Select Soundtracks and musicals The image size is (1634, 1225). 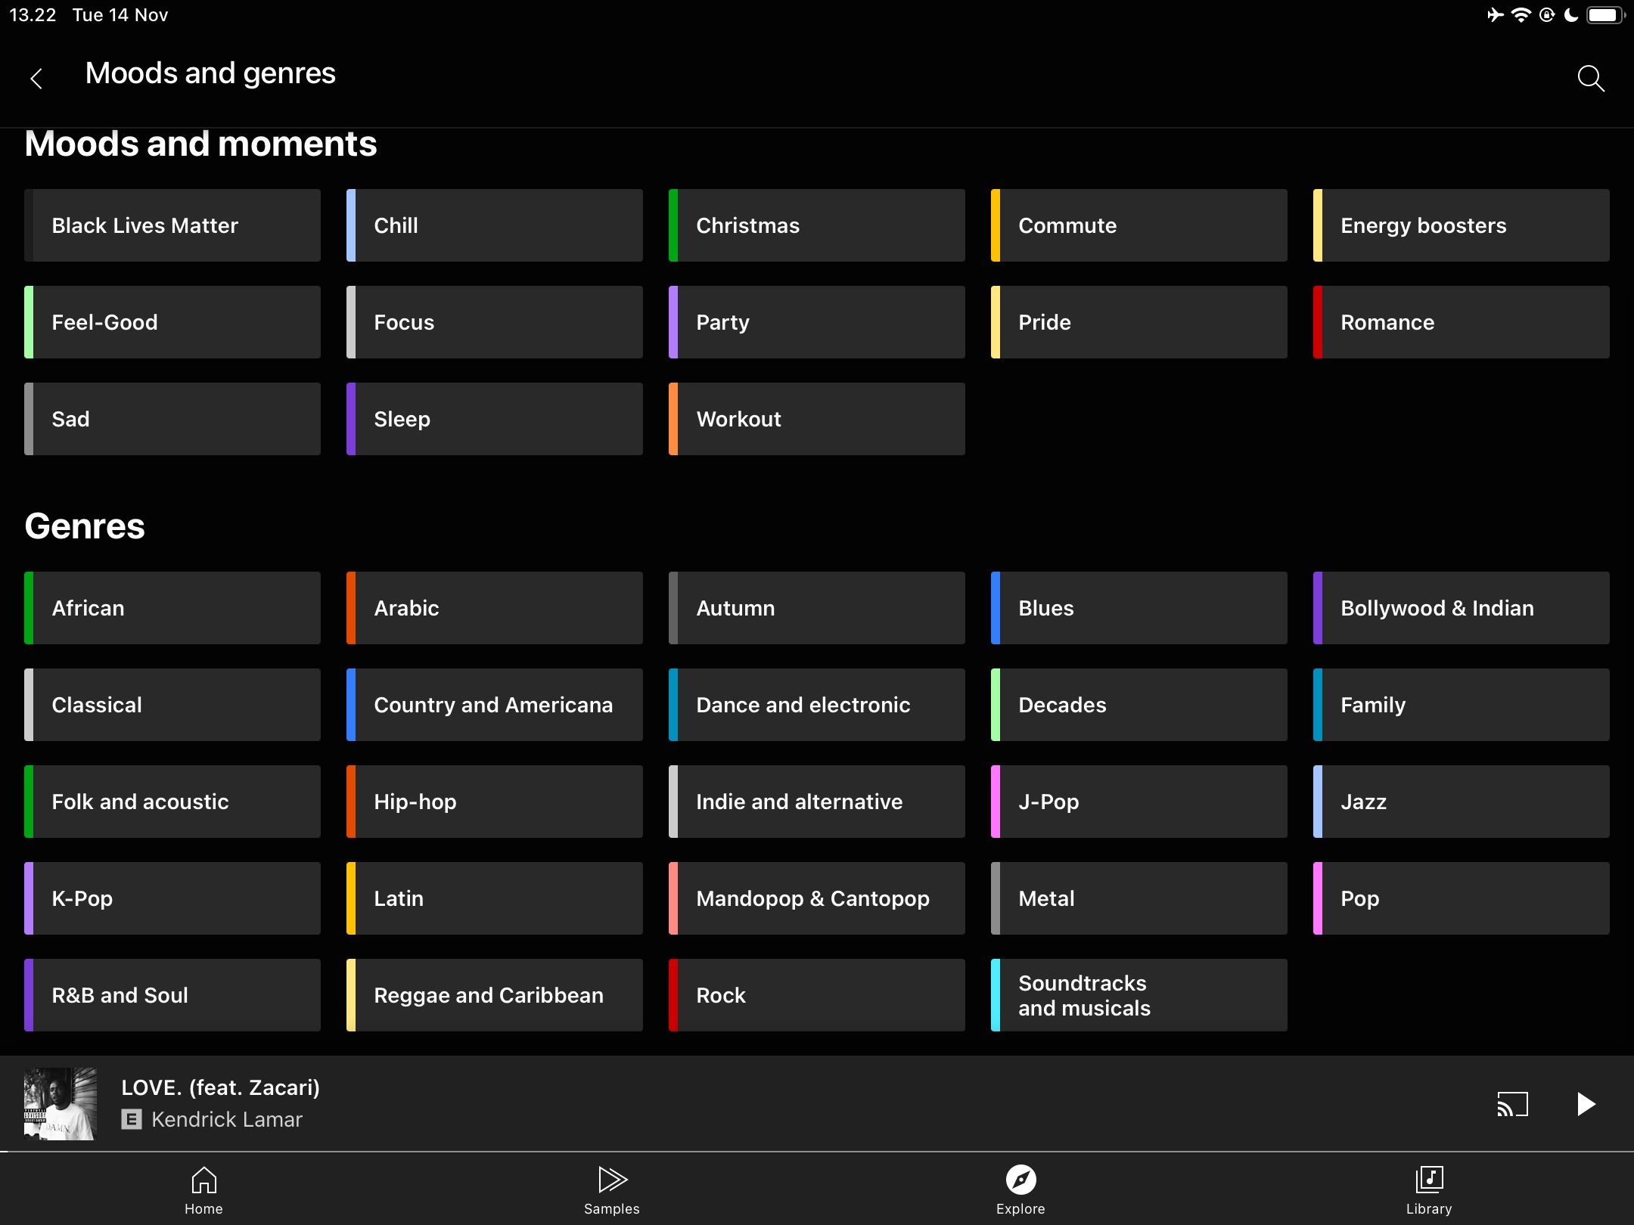(1139, 995)
